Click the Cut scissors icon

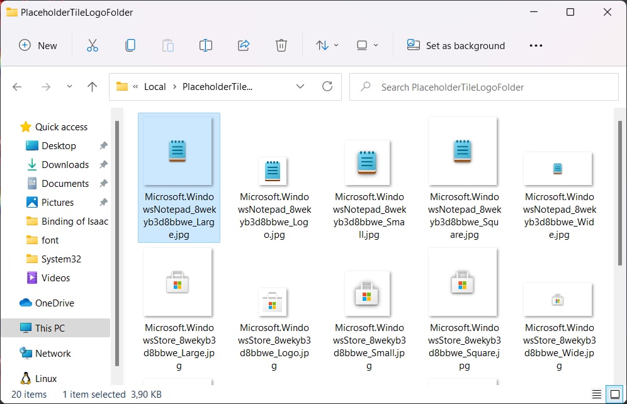(x=93, y=45)
